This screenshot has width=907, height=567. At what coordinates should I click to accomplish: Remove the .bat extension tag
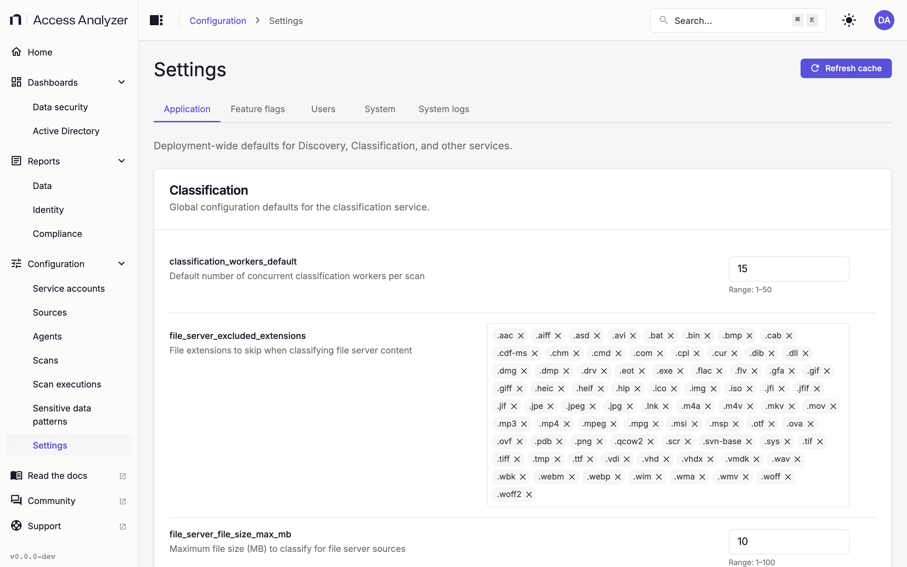671,335
